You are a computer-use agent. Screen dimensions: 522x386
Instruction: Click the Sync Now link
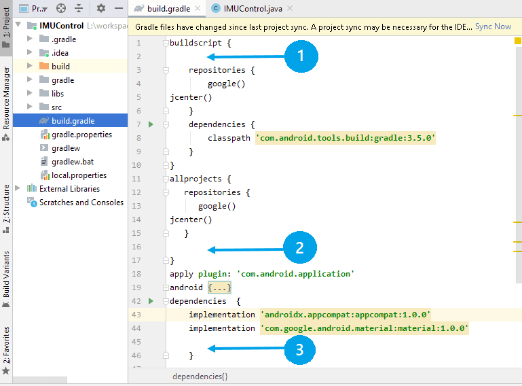click(493, 27)
